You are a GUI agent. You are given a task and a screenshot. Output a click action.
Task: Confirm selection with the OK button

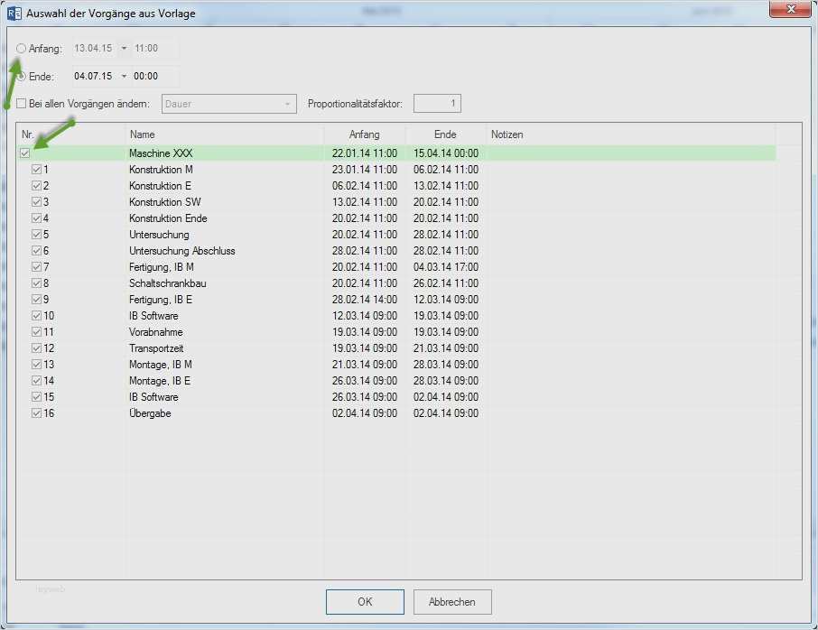pyautogui.click(x=365, y=602)
